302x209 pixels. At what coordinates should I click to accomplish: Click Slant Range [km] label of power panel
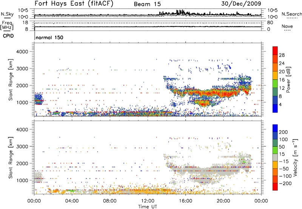click(11, 80)
